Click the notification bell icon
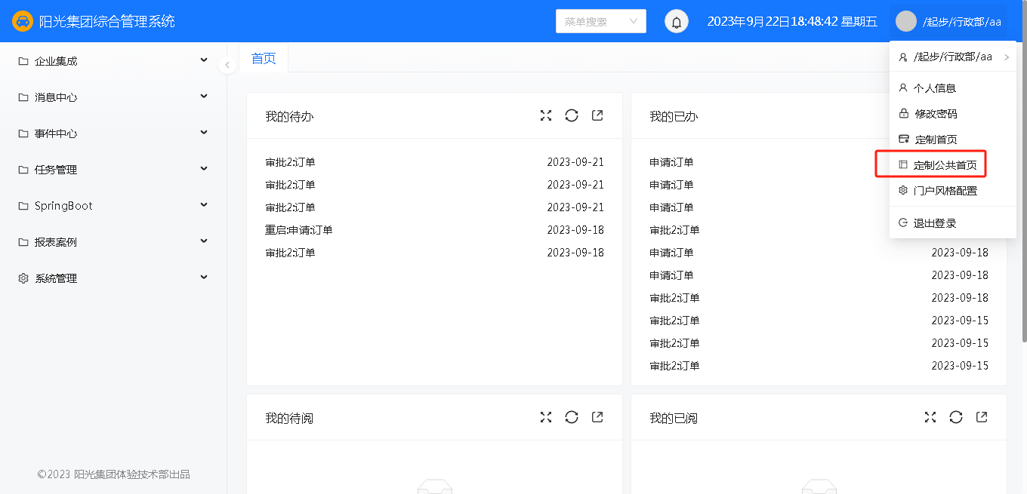Image resolution: width=1027 pixels, height=494 pixels. pyautogui.click(x=677, y=22)
